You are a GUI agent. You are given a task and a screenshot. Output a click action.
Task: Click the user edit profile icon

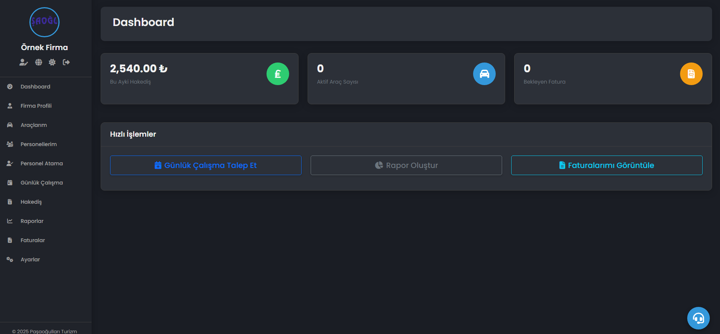point(24,62)
